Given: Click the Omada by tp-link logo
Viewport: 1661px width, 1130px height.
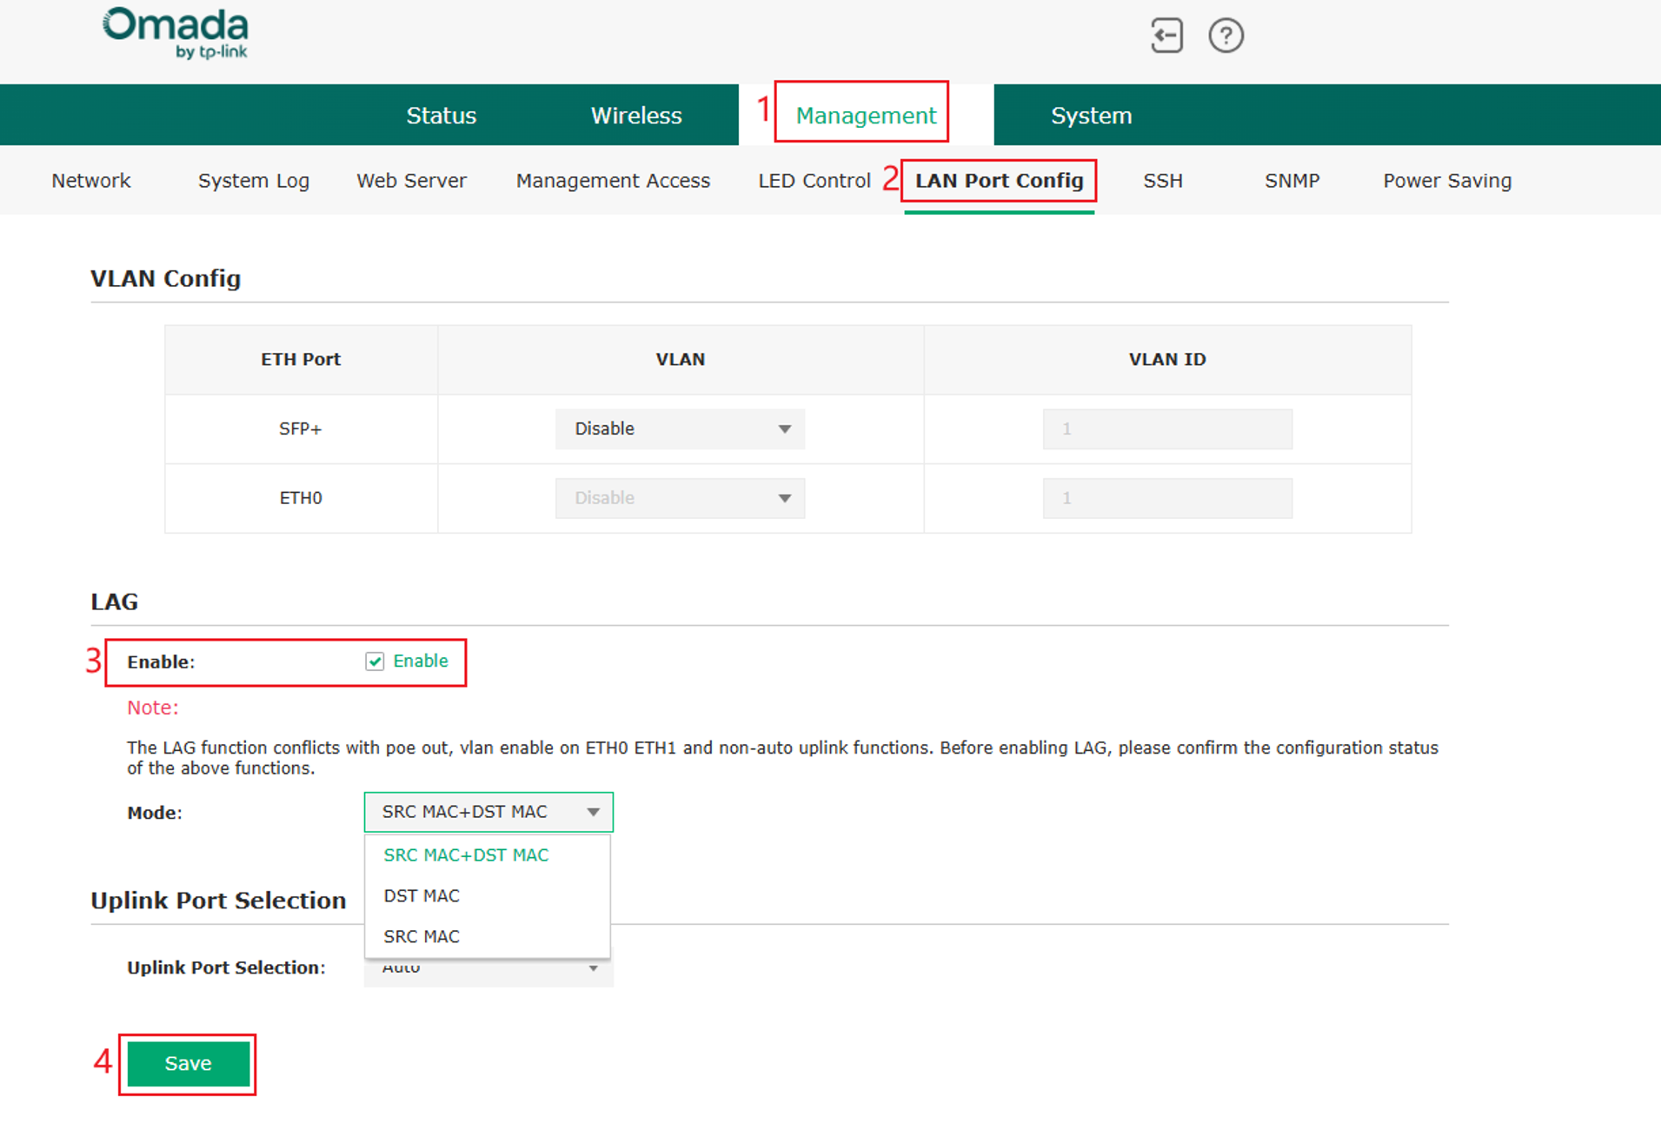Looking at the screenshot, I should tap(176, 33).
